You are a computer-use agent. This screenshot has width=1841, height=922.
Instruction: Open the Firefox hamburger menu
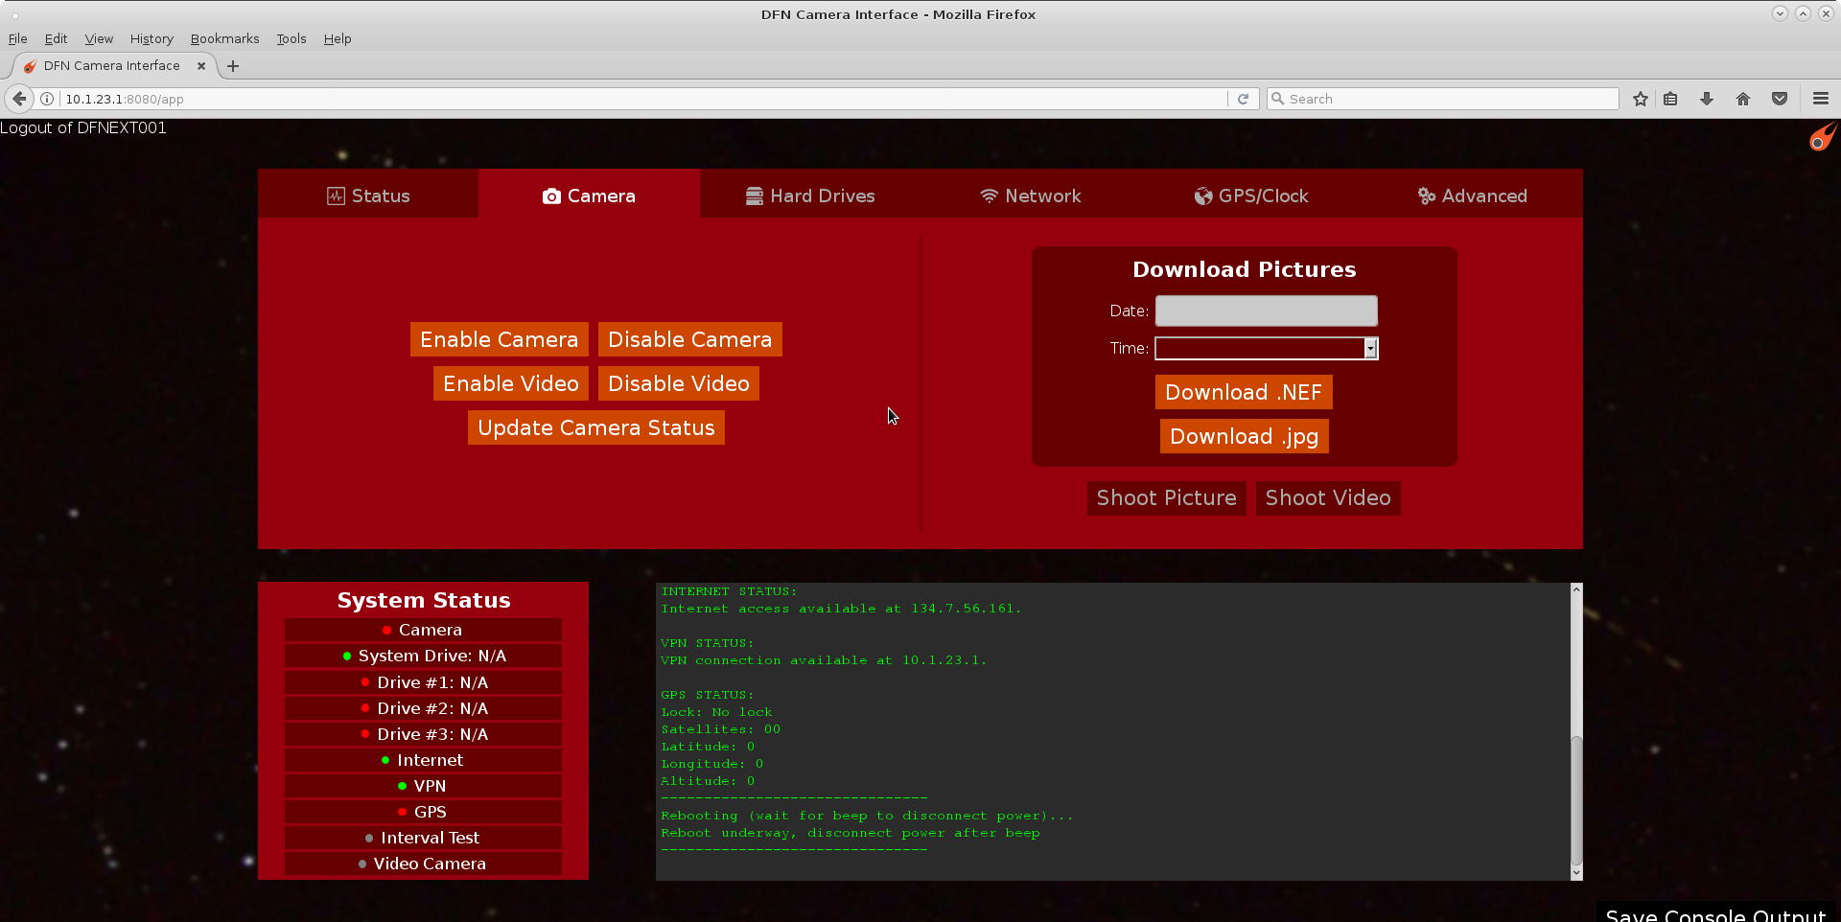[x=1820, y=99]
